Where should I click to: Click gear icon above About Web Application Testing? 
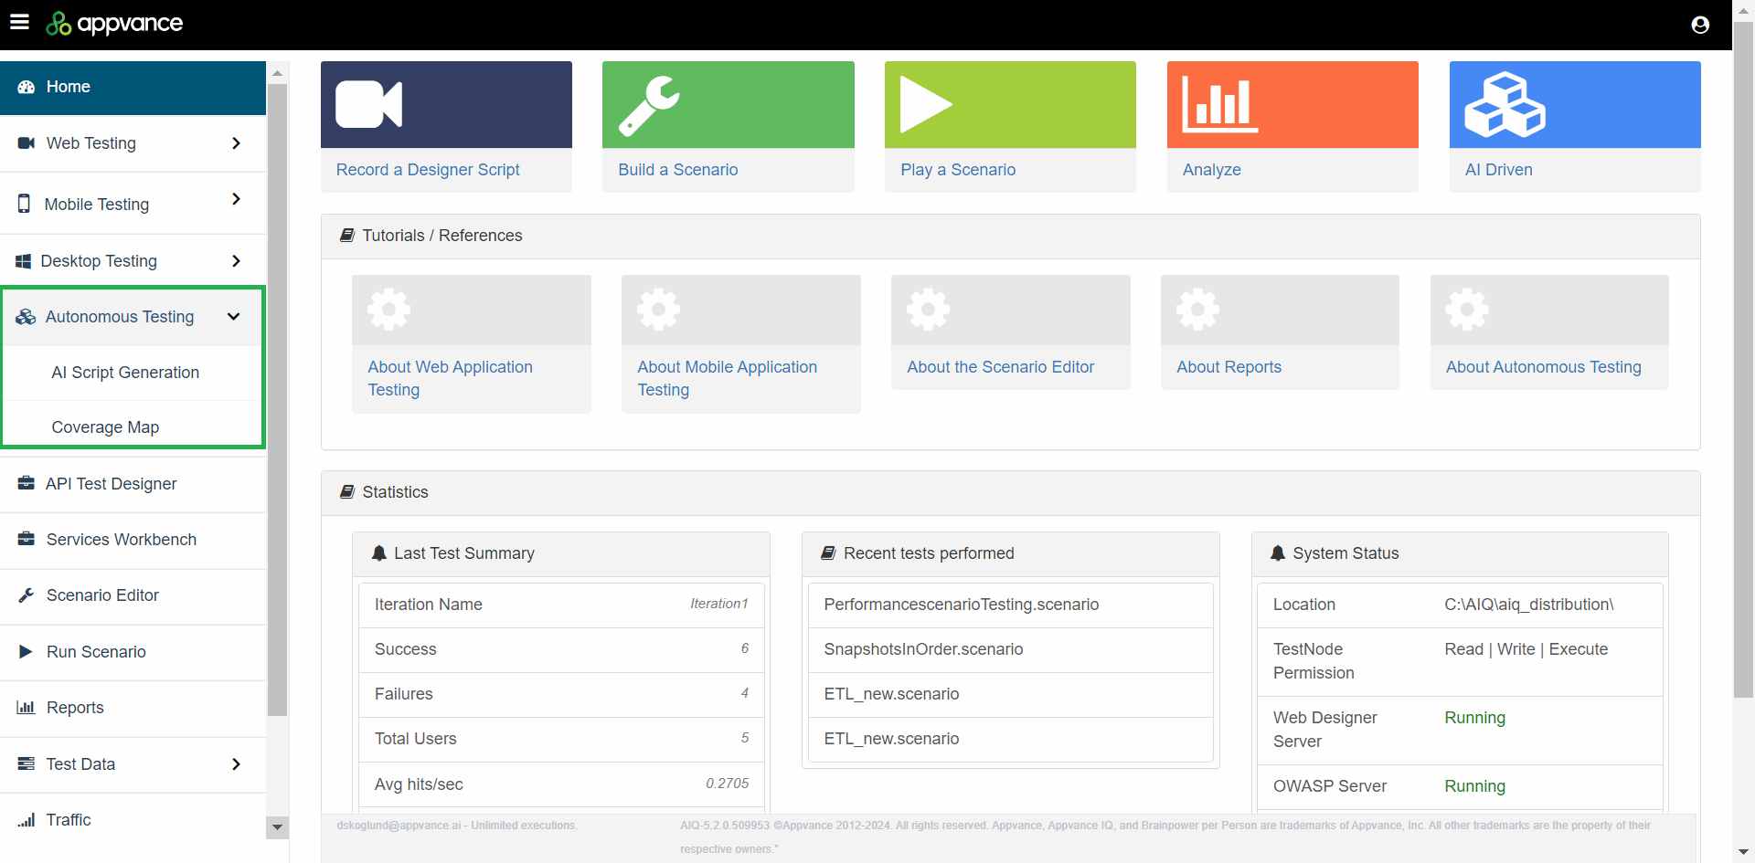pyautogui.click(x=388, y=310)
